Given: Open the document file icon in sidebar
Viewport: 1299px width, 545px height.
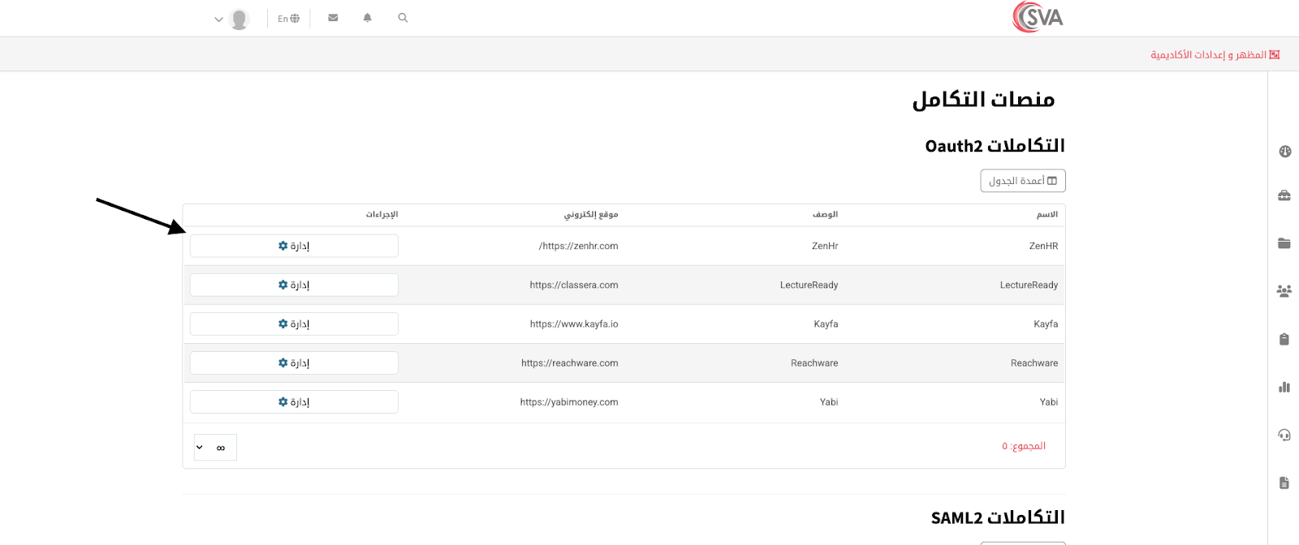Looking at the screenshot, I should [x=1284, y=483].
